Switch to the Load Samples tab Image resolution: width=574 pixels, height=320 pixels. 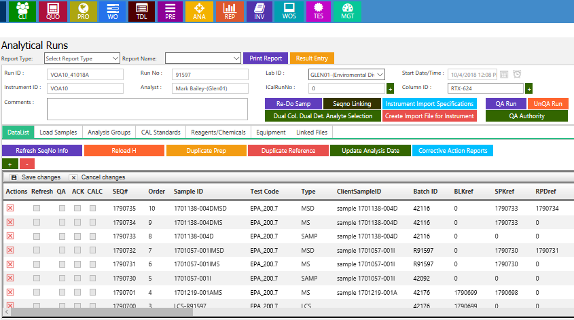click(x=58, y=132)
